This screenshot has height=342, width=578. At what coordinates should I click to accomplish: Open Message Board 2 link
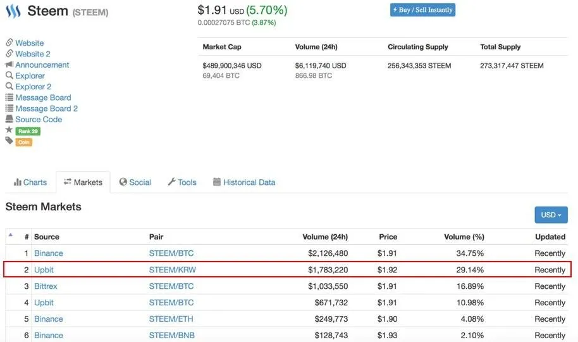tap(46, 108)
